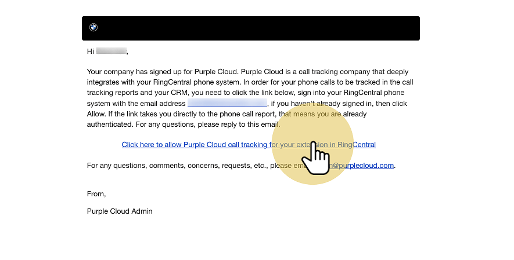Click "system with the email address" text

[x=136, y=104]
